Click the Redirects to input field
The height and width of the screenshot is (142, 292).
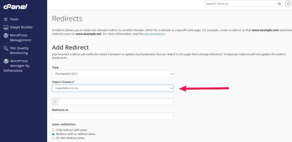tap(113, 116)
